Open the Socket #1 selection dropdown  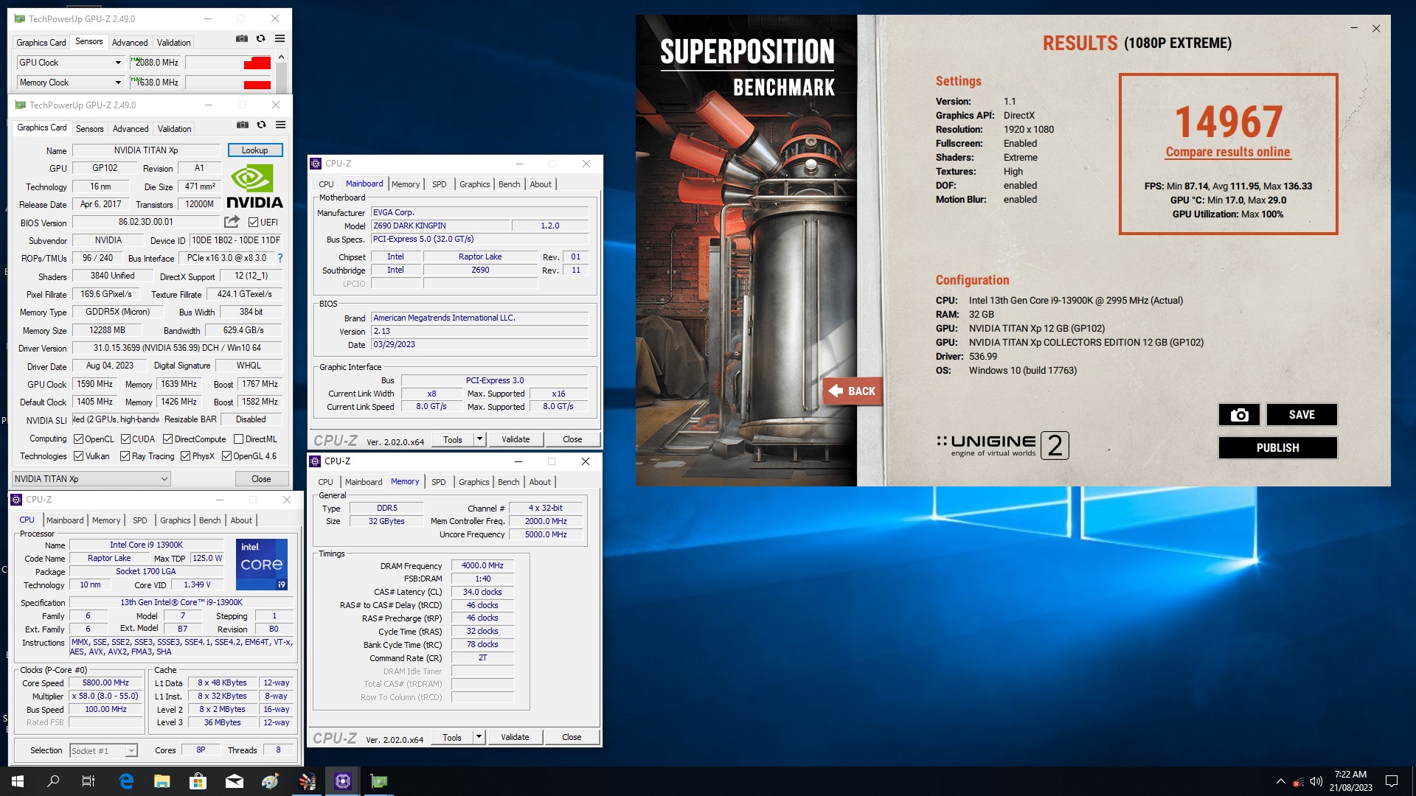coord(104,751)
